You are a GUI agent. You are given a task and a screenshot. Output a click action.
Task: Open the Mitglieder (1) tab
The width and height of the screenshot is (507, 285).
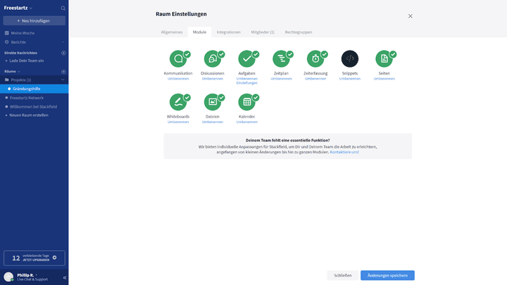click(263, 32)
